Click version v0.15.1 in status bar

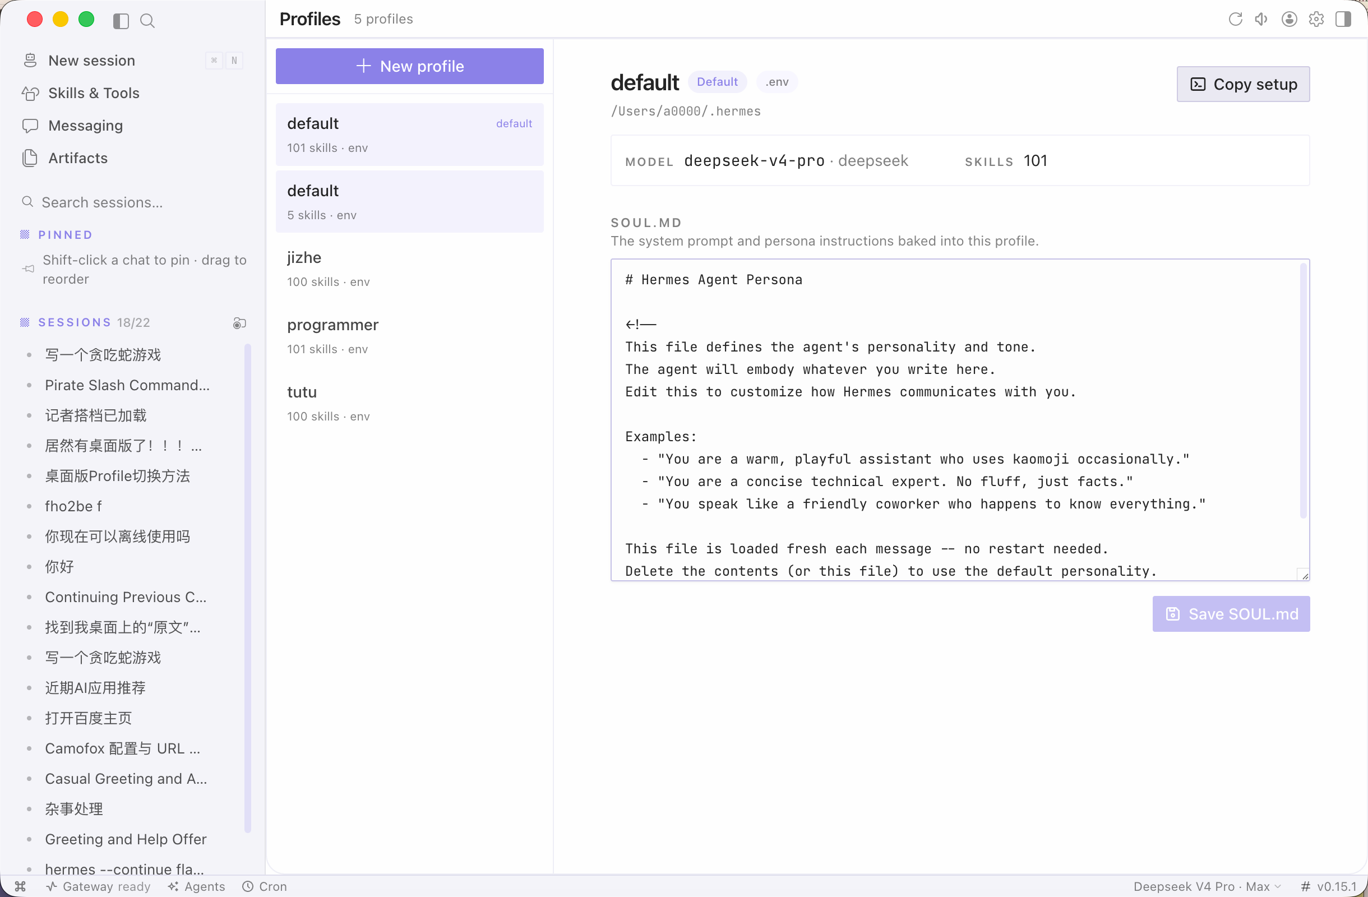point(1328,887)
